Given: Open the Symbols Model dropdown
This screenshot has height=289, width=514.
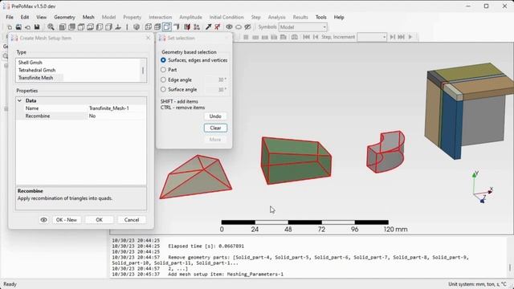Looking at the screenshot, I should (303, 27).
